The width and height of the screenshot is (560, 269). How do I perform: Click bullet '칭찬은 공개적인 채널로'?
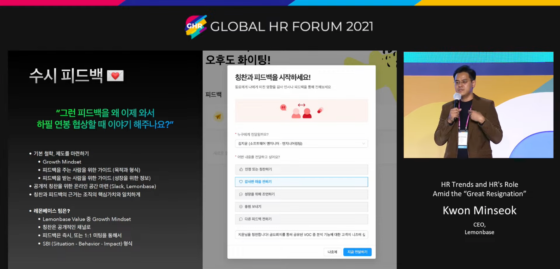click(67, 227)
